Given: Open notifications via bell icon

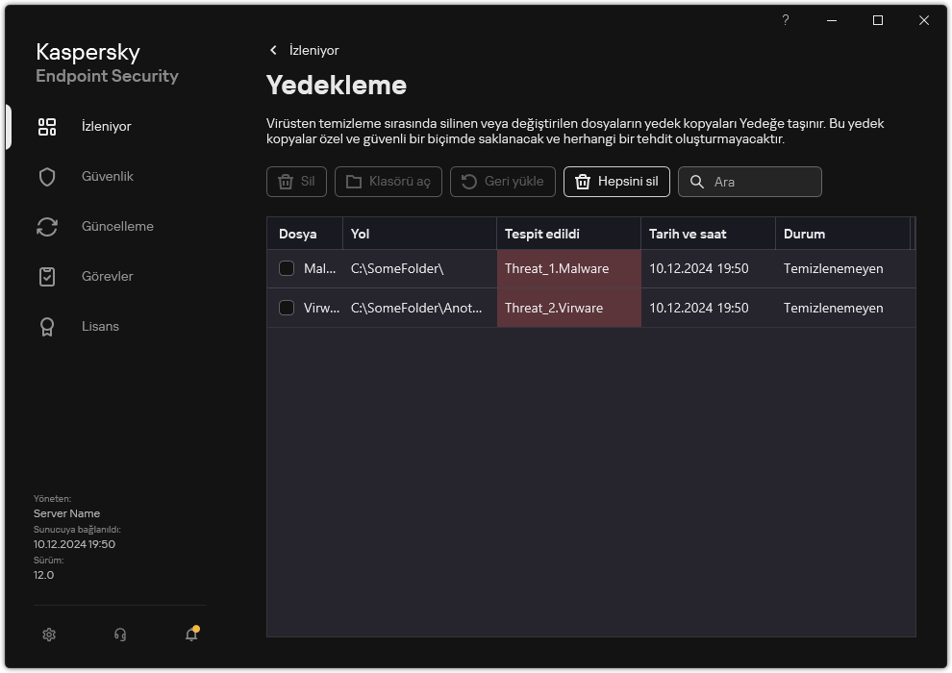Looking at the screenshot, I should pos(190,636).
